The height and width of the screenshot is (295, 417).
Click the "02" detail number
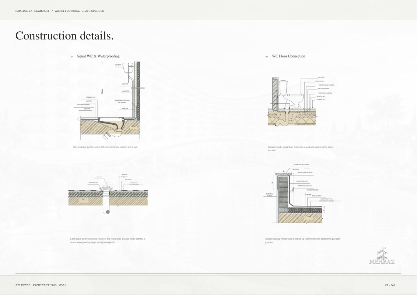point(267,57)
